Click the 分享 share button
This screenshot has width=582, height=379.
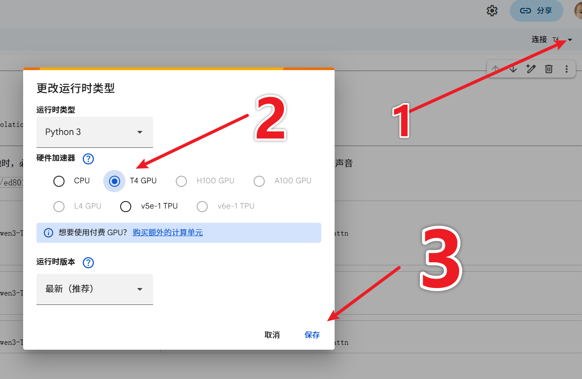tap(536, 11)
